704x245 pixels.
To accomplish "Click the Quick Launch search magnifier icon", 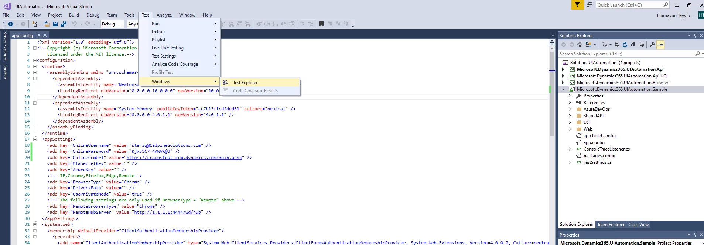I will 666,5.
